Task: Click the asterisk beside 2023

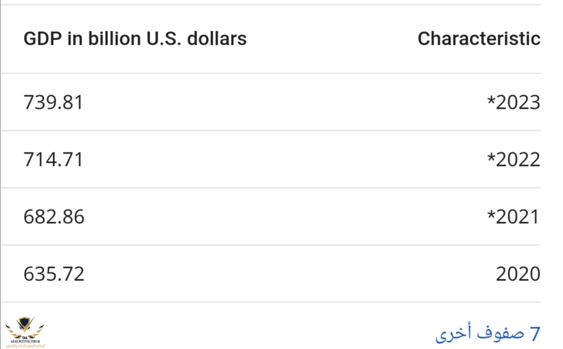Action: pyautogui.click(x=491, y=100)
